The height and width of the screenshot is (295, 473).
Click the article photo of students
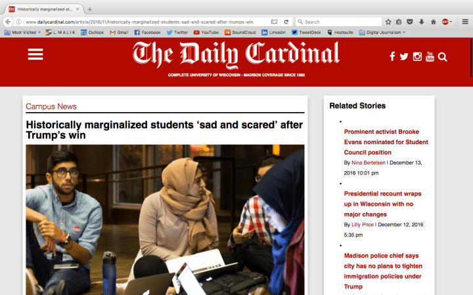point(164,220)
